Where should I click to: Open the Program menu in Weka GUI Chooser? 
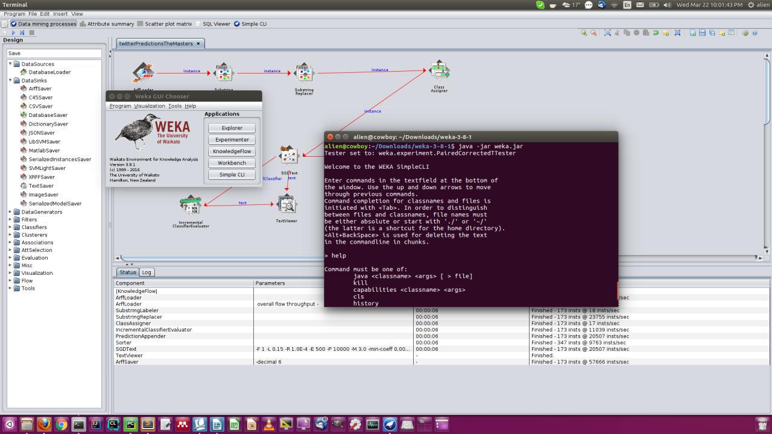point(120,106)
